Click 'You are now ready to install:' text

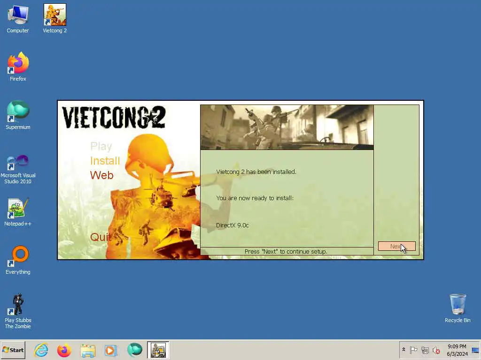click(x=255, y=198)
